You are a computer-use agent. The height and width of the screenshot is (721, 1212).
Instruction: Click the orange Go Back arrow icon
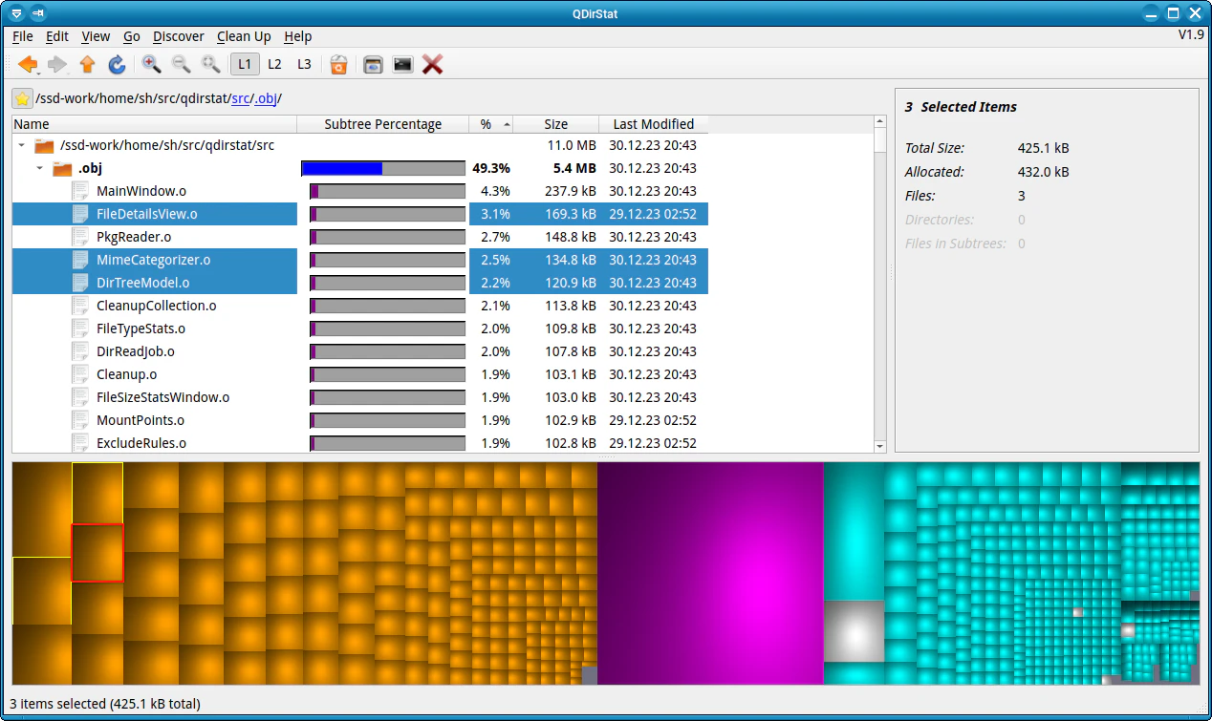click(28, 64)
